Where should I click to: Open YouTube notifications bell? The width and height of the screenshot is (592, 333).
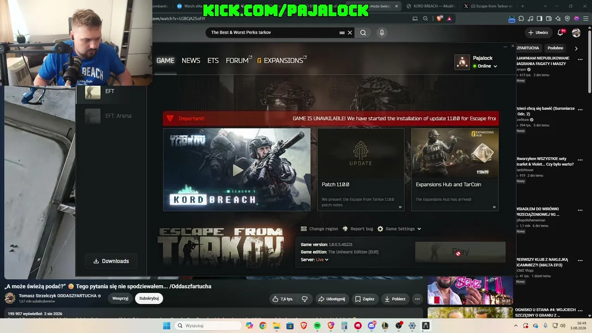coord(561,33)
